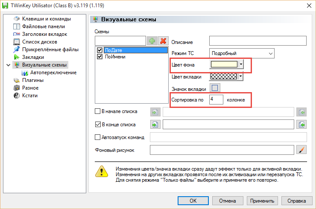Viewport: 316px width, 209px height.
Task: Close the TWinKey Utilisator window
Action: [x=309, y=6]
